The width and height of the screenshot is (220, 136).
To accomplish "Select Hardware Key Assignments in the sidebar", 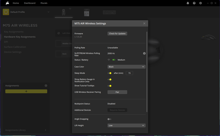I will click(20, 37).
